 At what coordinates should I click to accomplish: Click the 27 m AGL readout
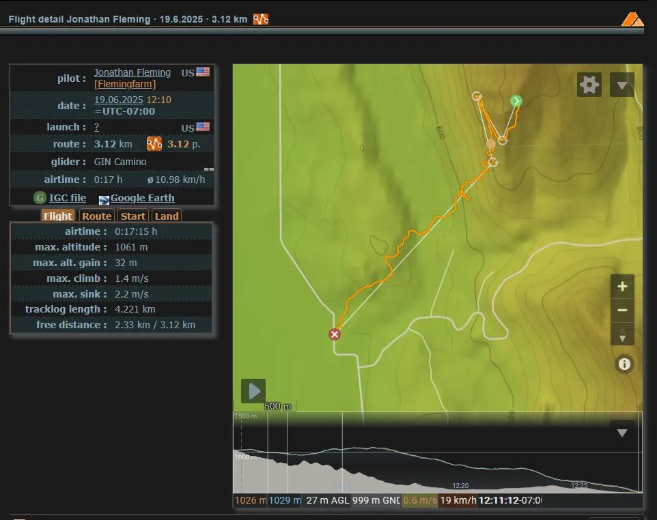[x=327, y=500]
